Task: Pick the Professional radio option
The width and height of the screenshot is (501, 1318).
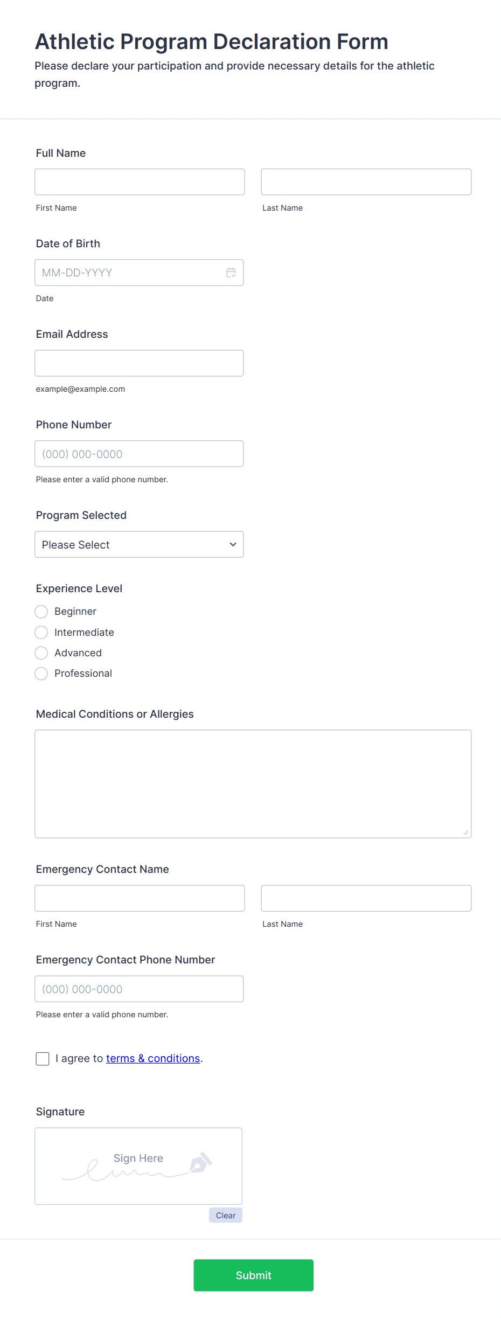Action: tap(41, 674)
